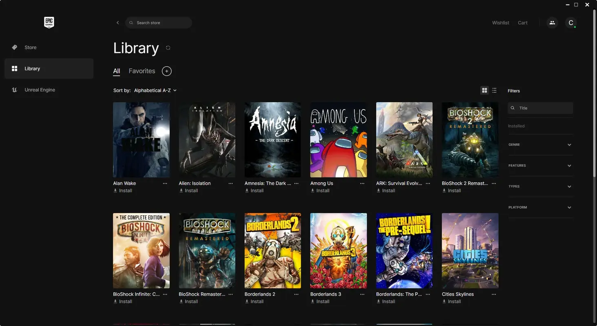Toggle the Installed filter
597x326 pixels.
click(x=516, y=126)
